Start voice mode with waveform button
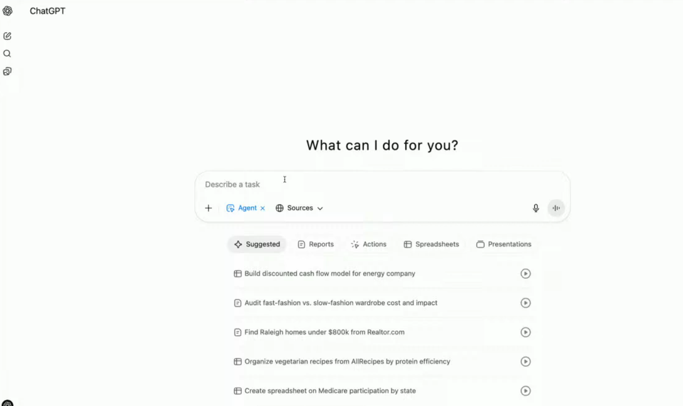 pos(556,208)
